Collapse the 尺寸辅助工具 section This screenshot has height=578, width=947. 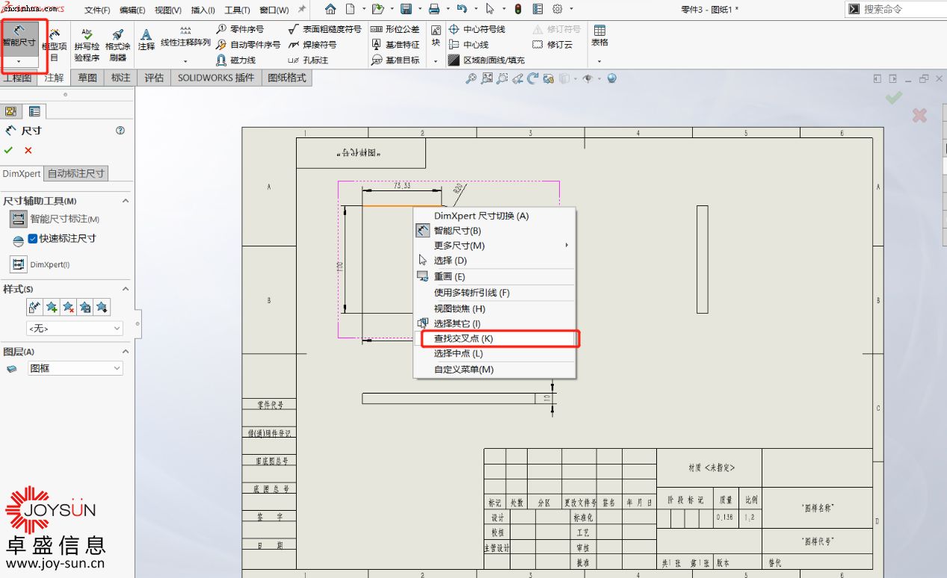pos(126,201)
